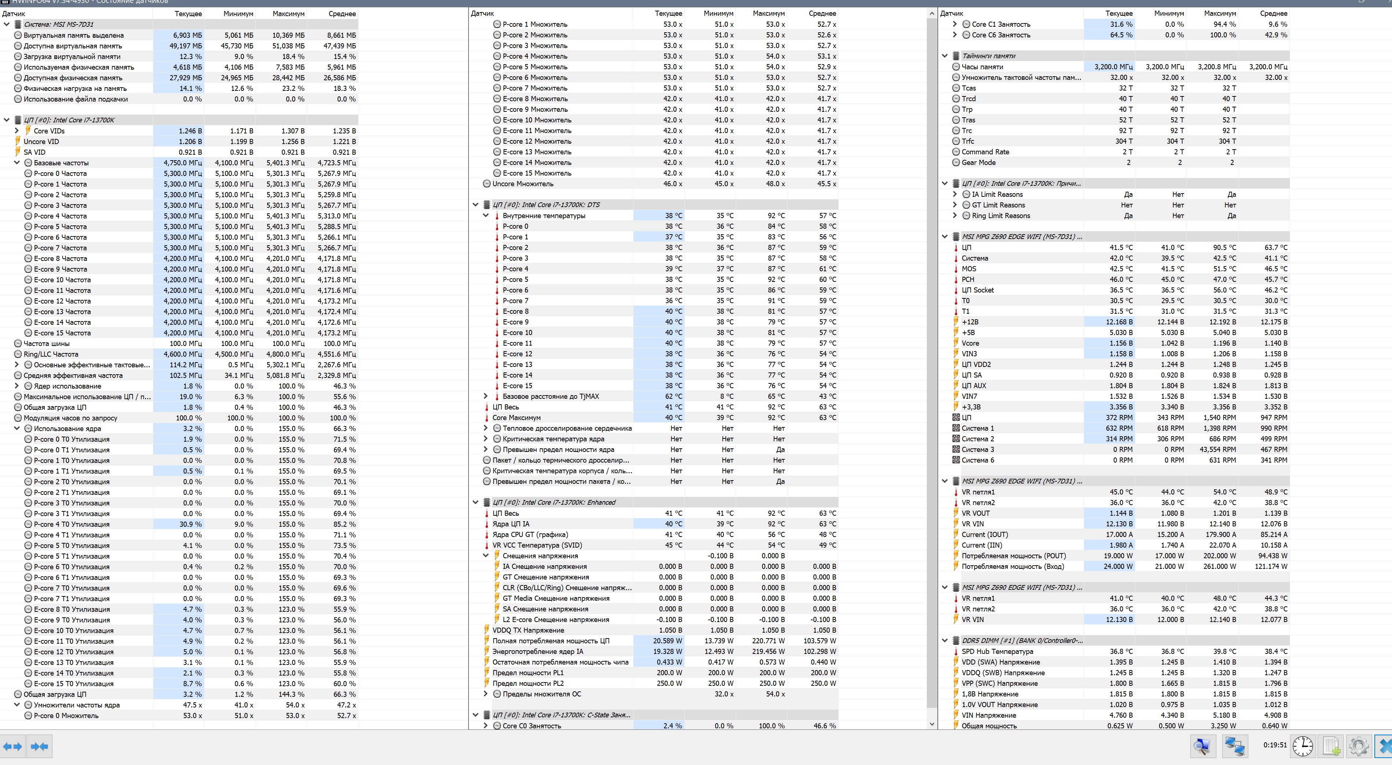
Task: Open sensor settings gear icon
Action: pos(1359,746)
